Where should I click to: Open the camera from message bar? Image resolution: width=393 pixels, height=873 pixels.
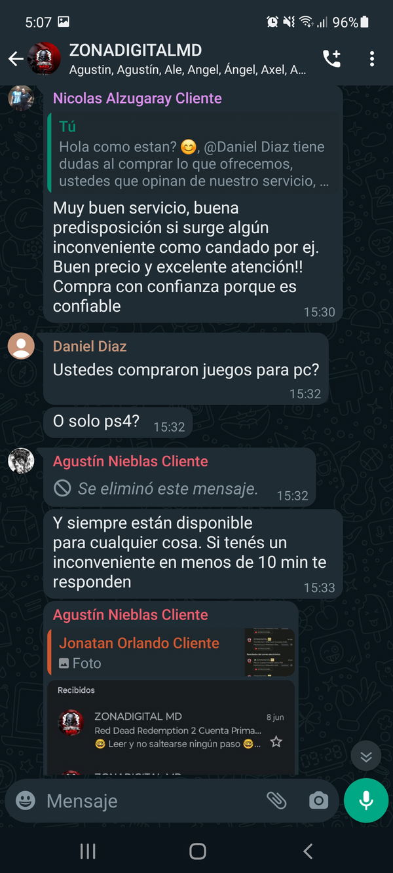click(x=318, y=800)
